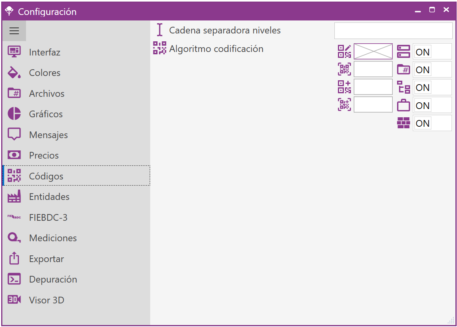This screenshot has height=327, width=457.
Task: Toggle the ON switch beside the server stack icon
Action: tap(423, 52)
